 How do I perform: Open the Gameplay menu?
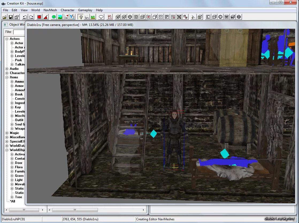(85, 10)
